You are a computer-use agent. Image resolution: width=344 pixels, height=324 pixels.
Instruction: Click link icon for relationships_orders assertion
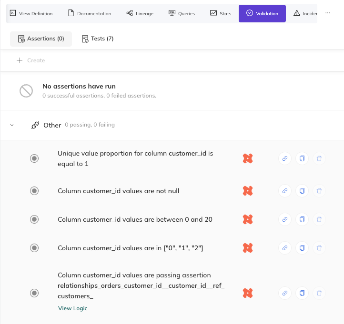[284, 293]
